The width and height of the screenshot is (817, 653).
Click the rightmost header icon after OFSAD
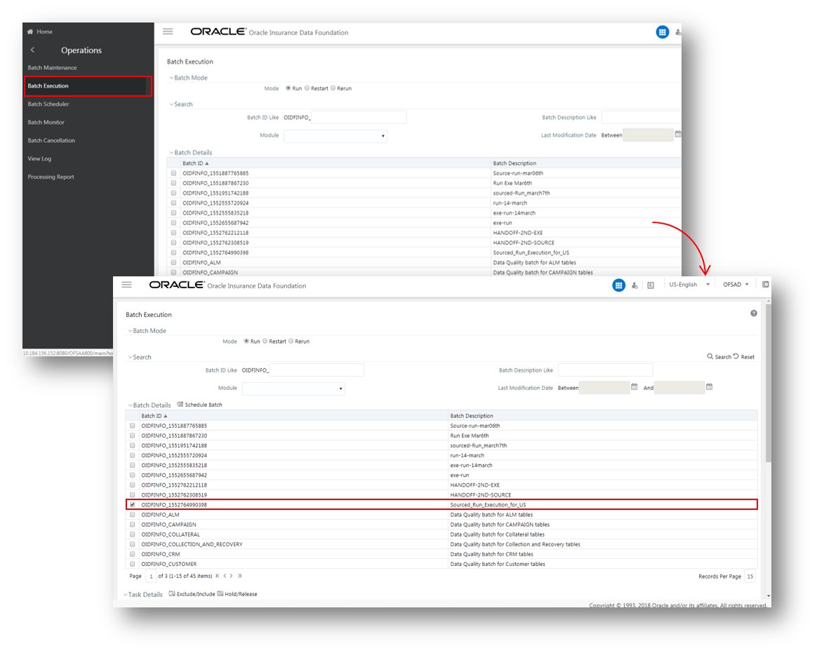[766, 284]
